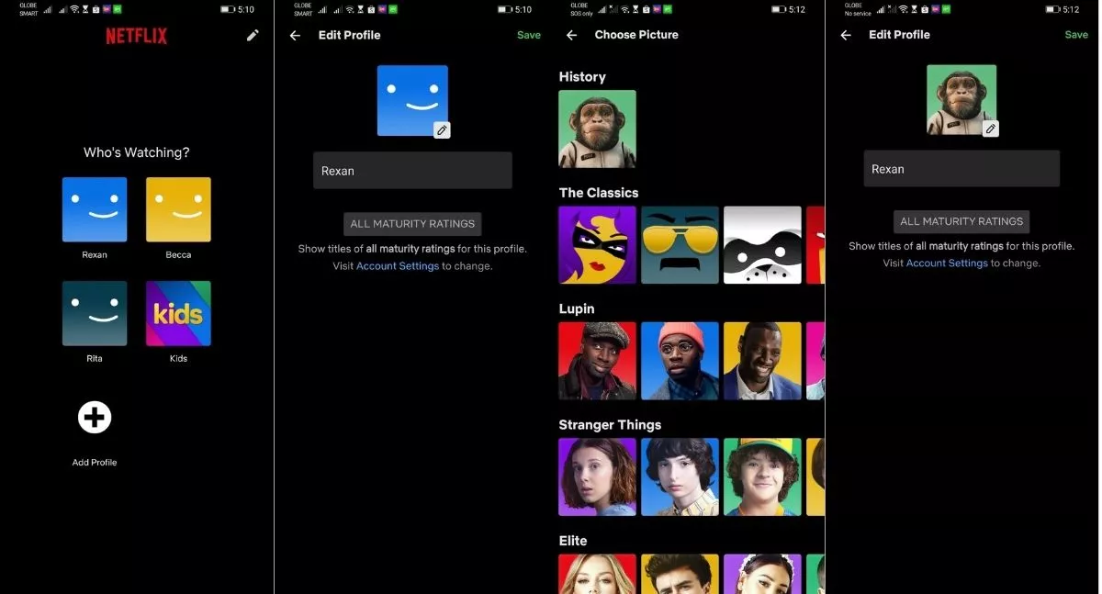This screenshot has width=1102, height=594.
Task: Open Account Settings link in chimp Edit Profile
Action: pyautogui.click(x=947, y=263)
